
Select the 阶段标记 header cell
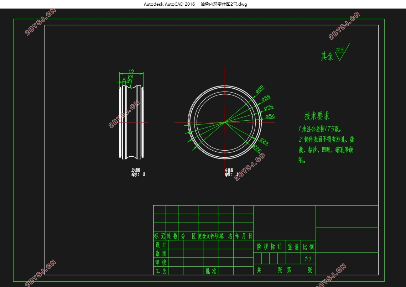(269, 247)
